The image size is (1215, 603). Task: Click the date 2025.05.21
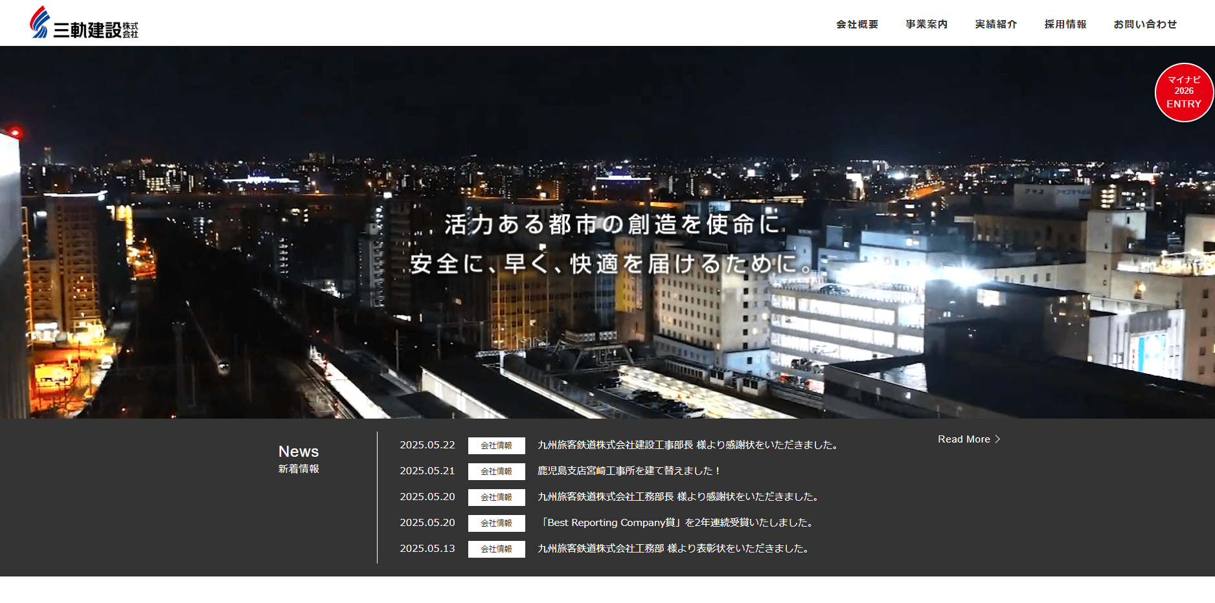pyautogui.click(x=427, y=471)
